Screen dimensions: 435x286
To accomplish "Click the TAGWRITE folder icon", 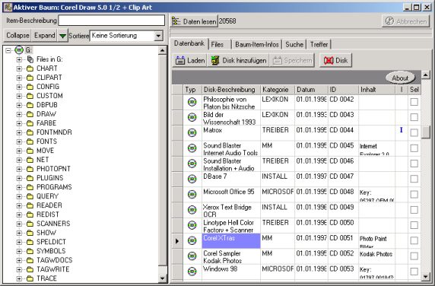I will [30, 269].
